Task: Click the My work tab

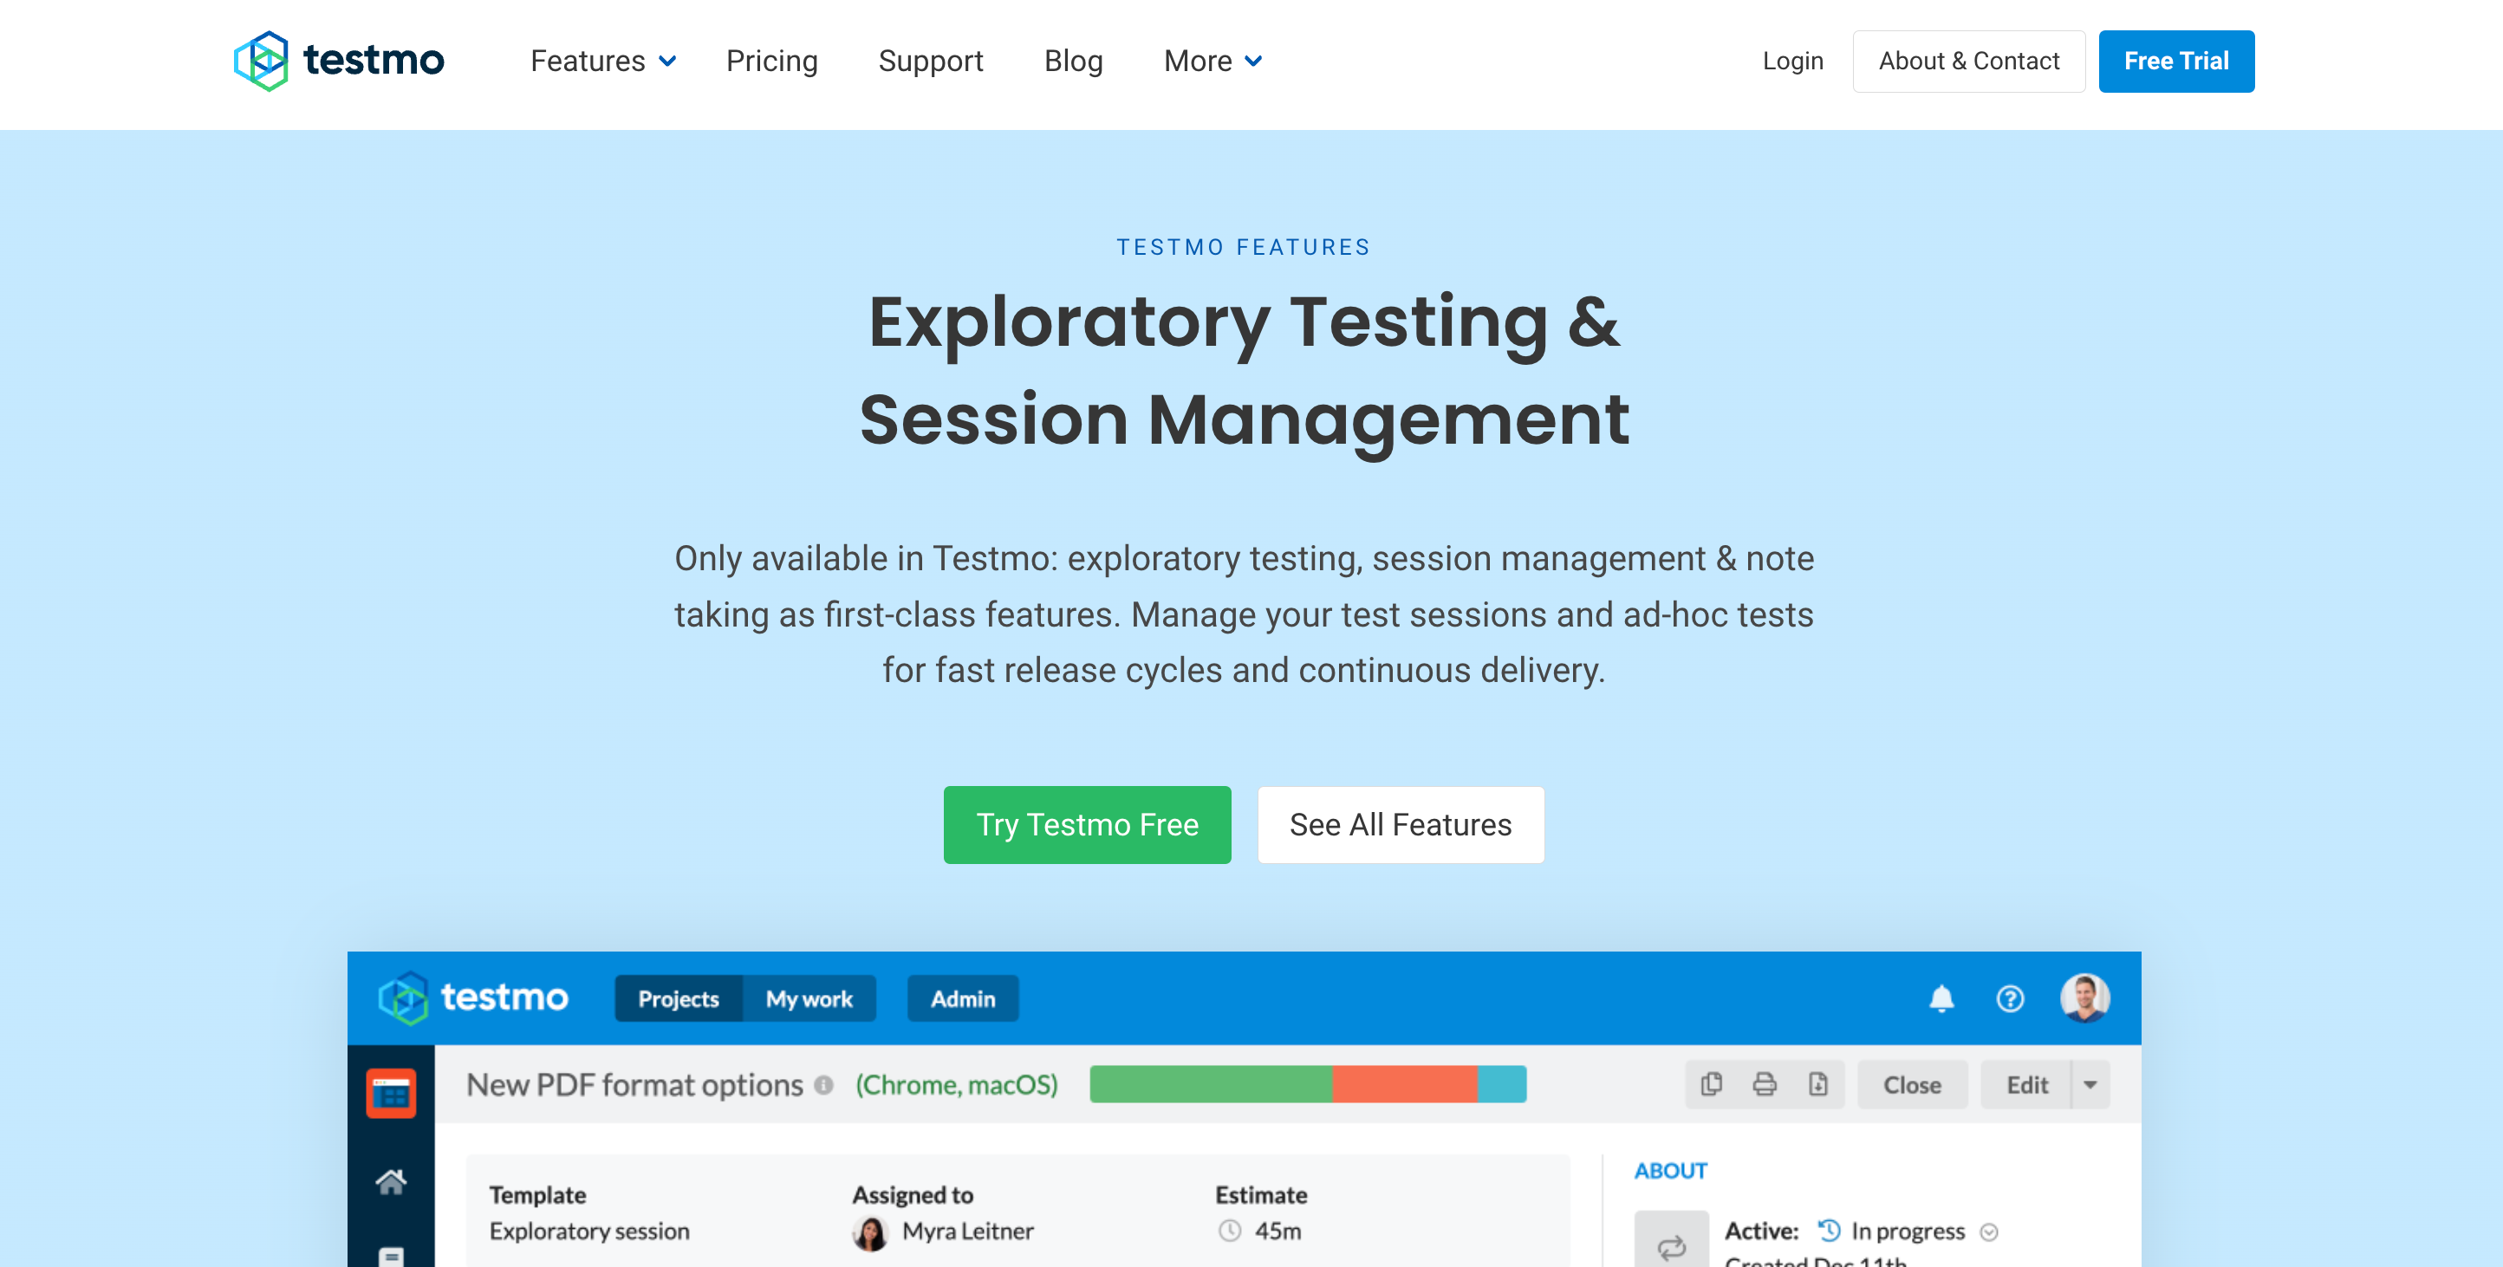Action: point(806,997)
